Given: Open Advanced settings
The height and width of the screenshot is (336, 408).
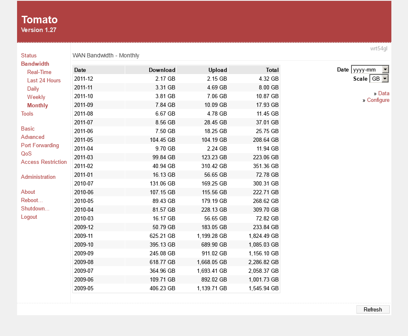Looking at the screenshot, I should click(x=32, y=137).
